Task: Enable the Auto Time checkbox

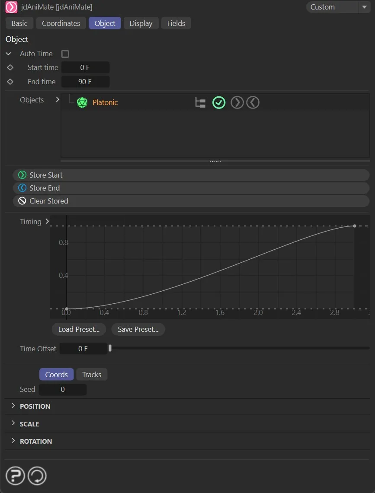Action: pos(65,54)
